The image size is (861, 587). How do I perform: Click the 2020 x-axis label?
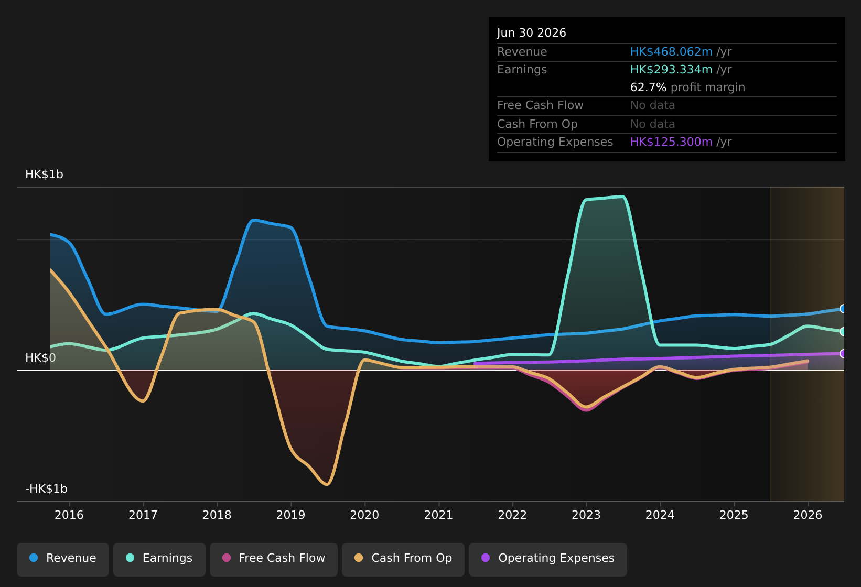tap(365, 515)
